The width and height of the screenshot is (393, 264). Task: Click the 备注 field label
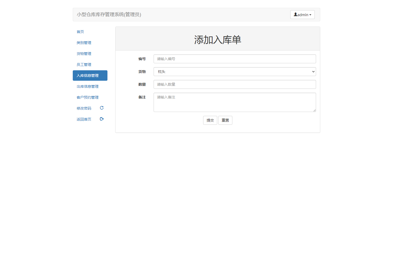point(142,97)
